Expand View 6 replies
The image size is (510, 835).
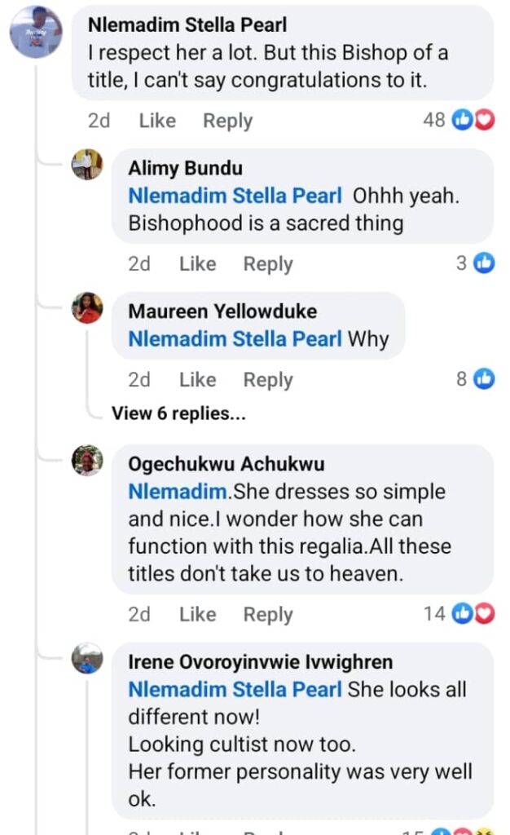(178, 413)
